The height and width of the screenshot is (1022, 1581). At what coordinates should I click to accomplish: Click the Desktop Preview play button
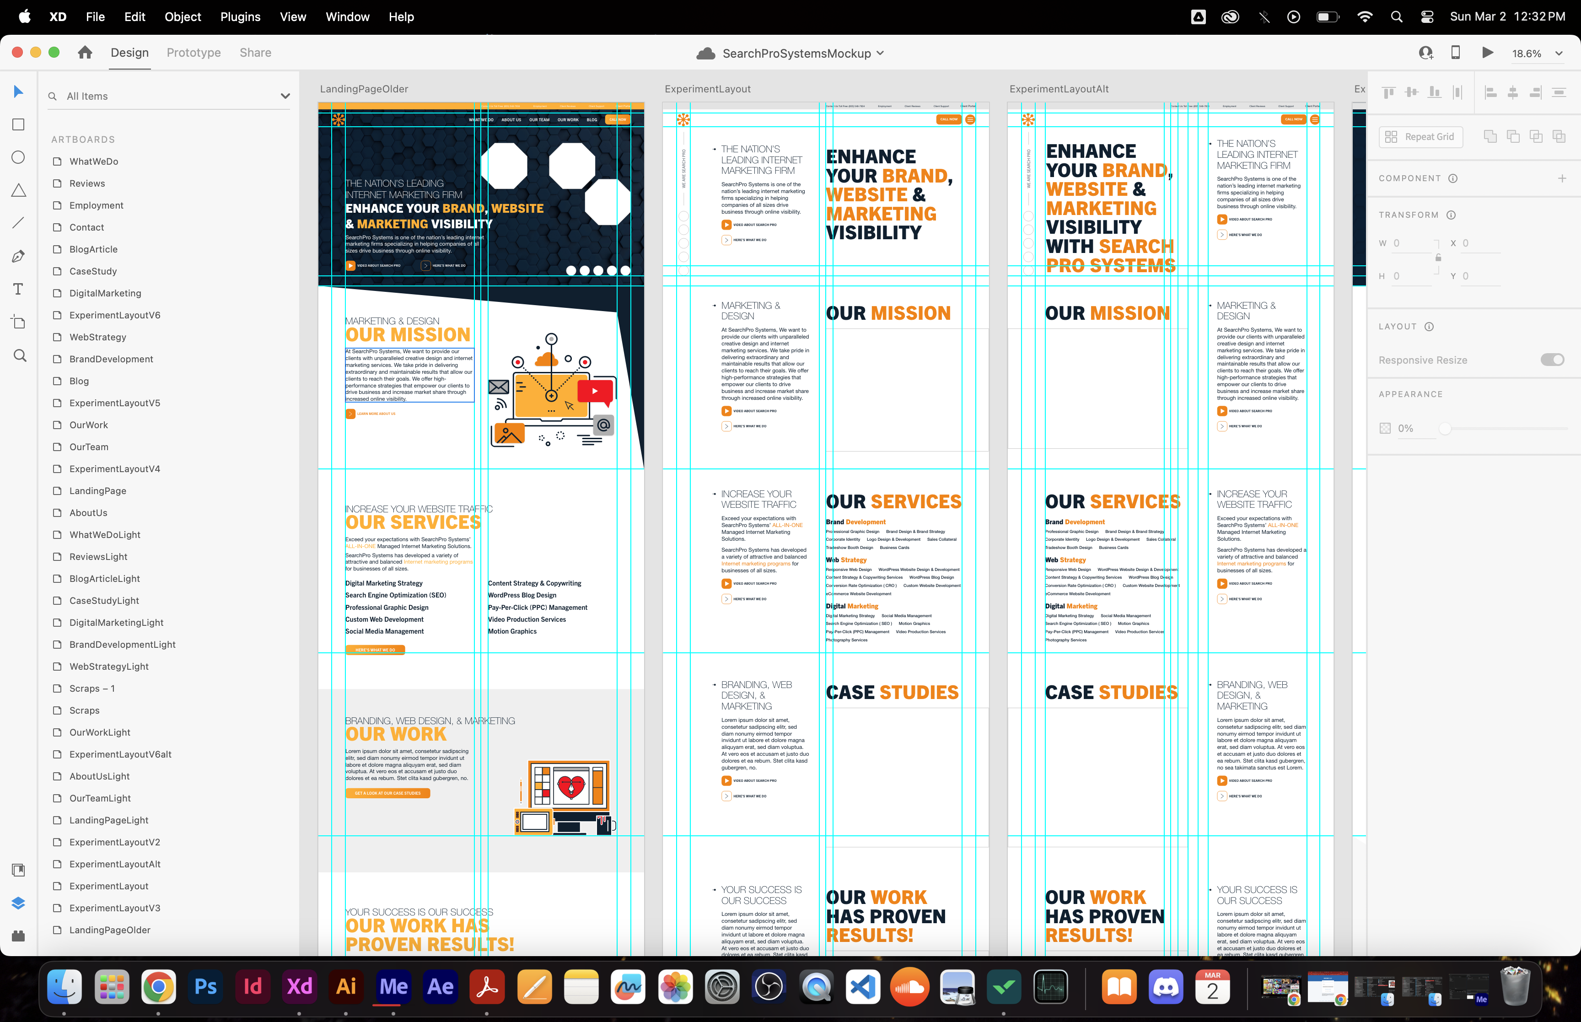tap(1488, 53)
